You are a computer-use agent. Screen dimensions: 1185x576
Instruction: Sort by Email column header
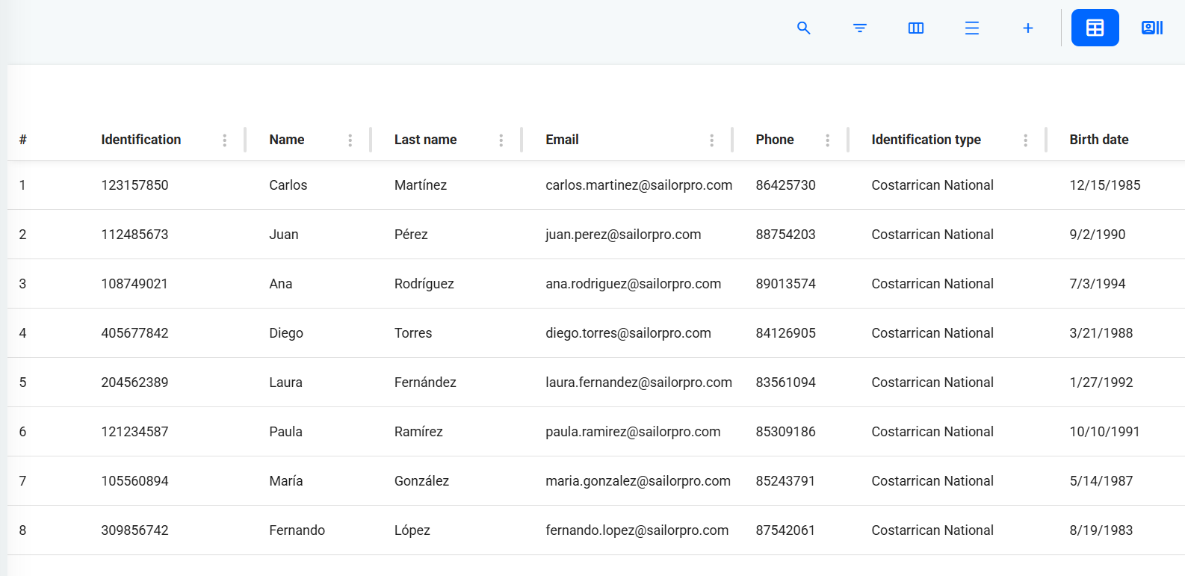(562, 140)
